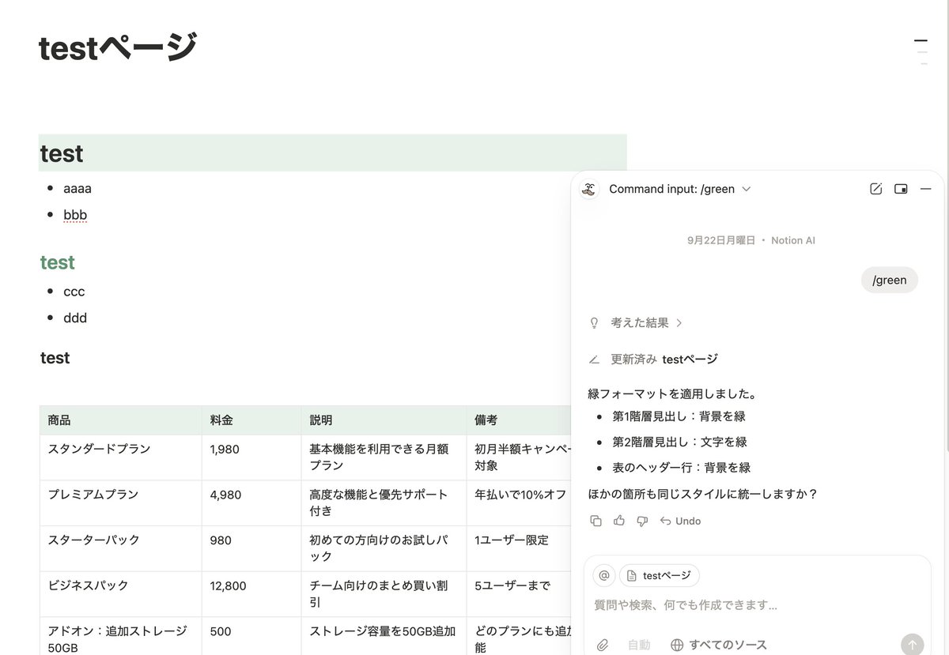Give the AI response a thumbs up
Viewport: 949px width, 655px height.
click(619, 521)
